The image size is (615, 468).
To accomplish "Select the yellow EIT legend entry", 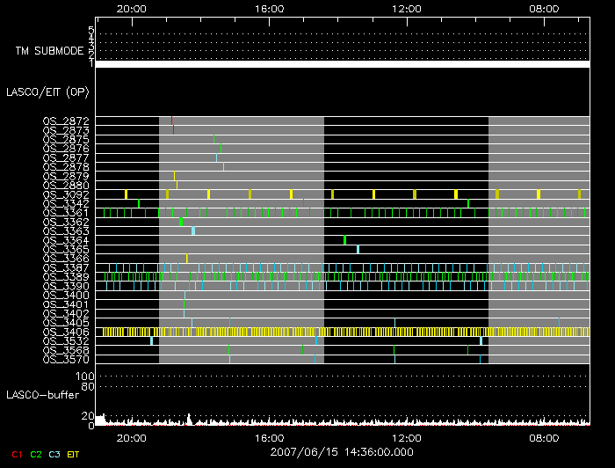I will 74,453.
